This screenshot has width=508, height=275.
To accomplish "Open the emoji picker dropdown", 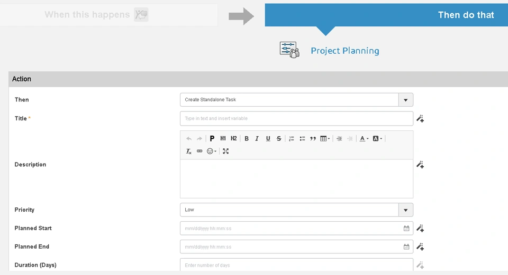I will point(212,151).
